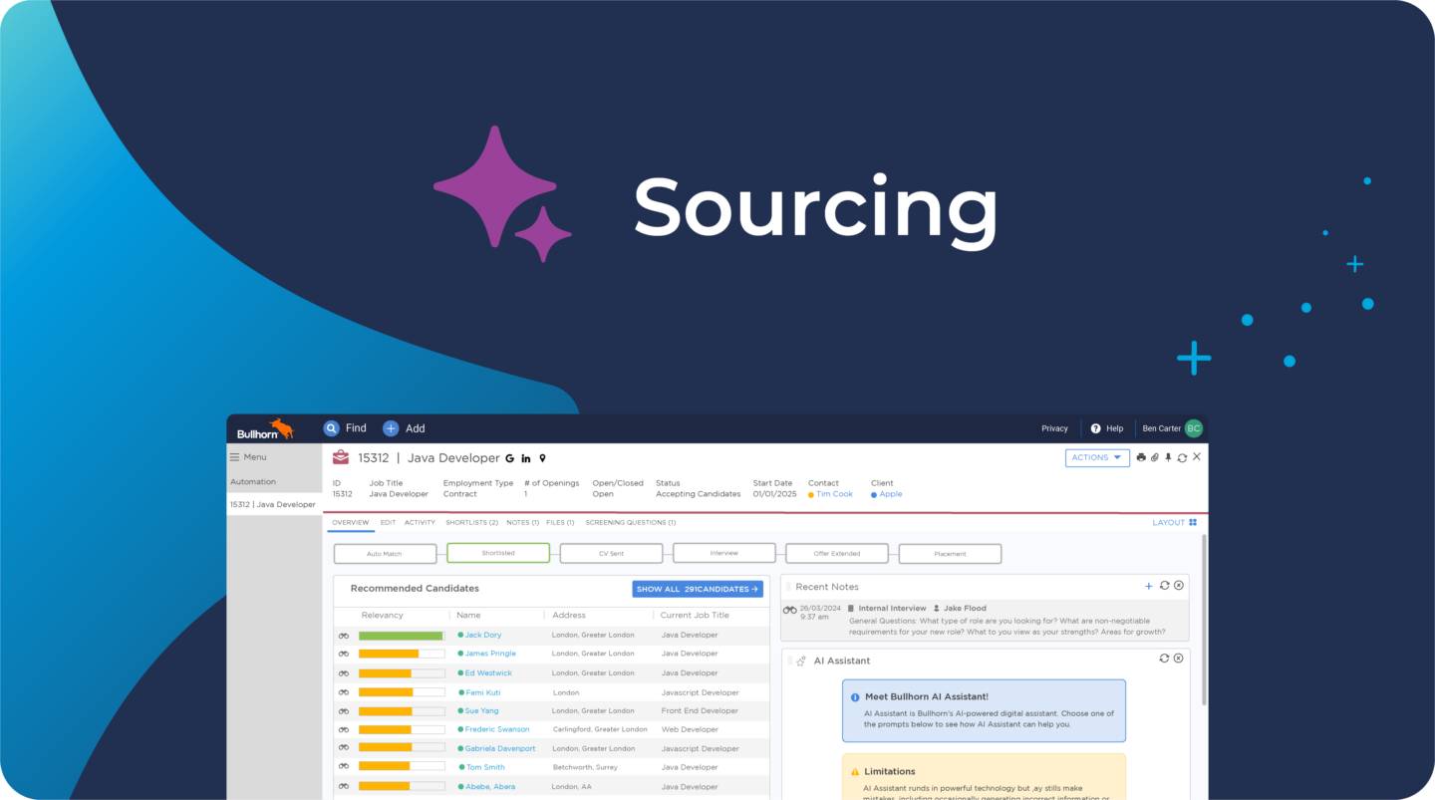Preview Sue Yang with binoculars icon
This screenshot has width=1435, height=800.
(344, 711)
